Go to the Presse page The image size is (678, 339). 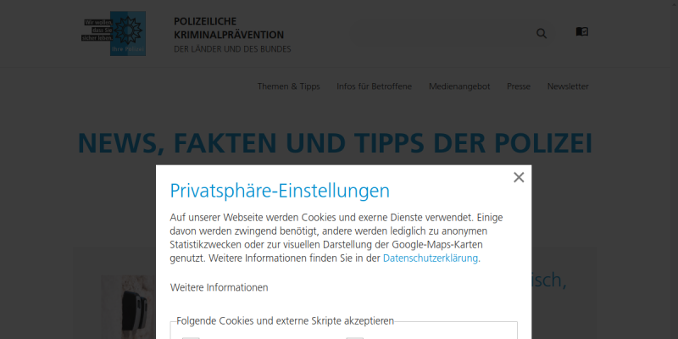(519, 86)
